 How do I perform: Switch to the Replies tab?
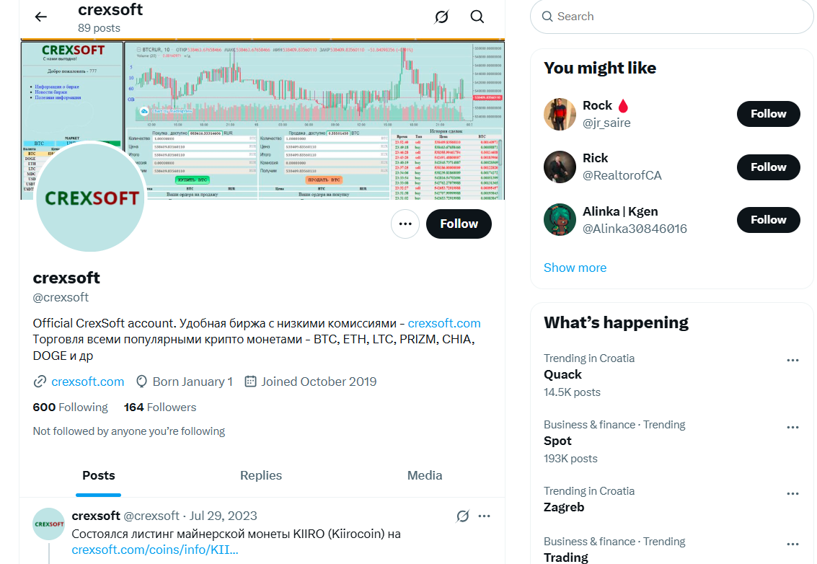(261, 475)
